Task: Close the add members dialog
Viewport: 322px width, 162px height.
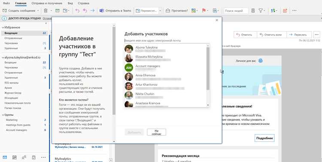Action: 217,20
